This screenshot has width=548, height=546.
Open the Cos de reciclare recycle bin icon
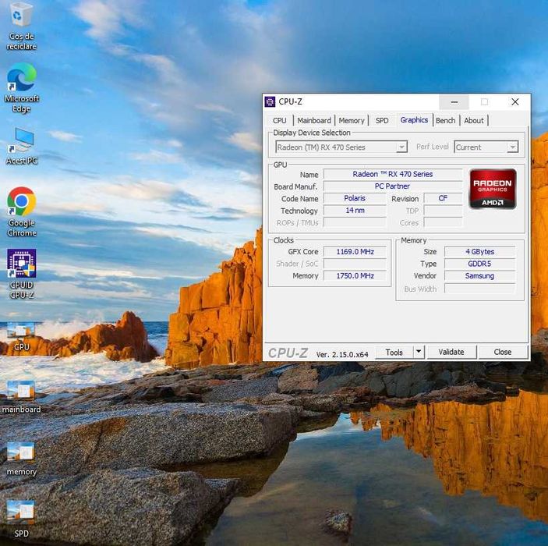pyautogui.click(x=21, y=27)
